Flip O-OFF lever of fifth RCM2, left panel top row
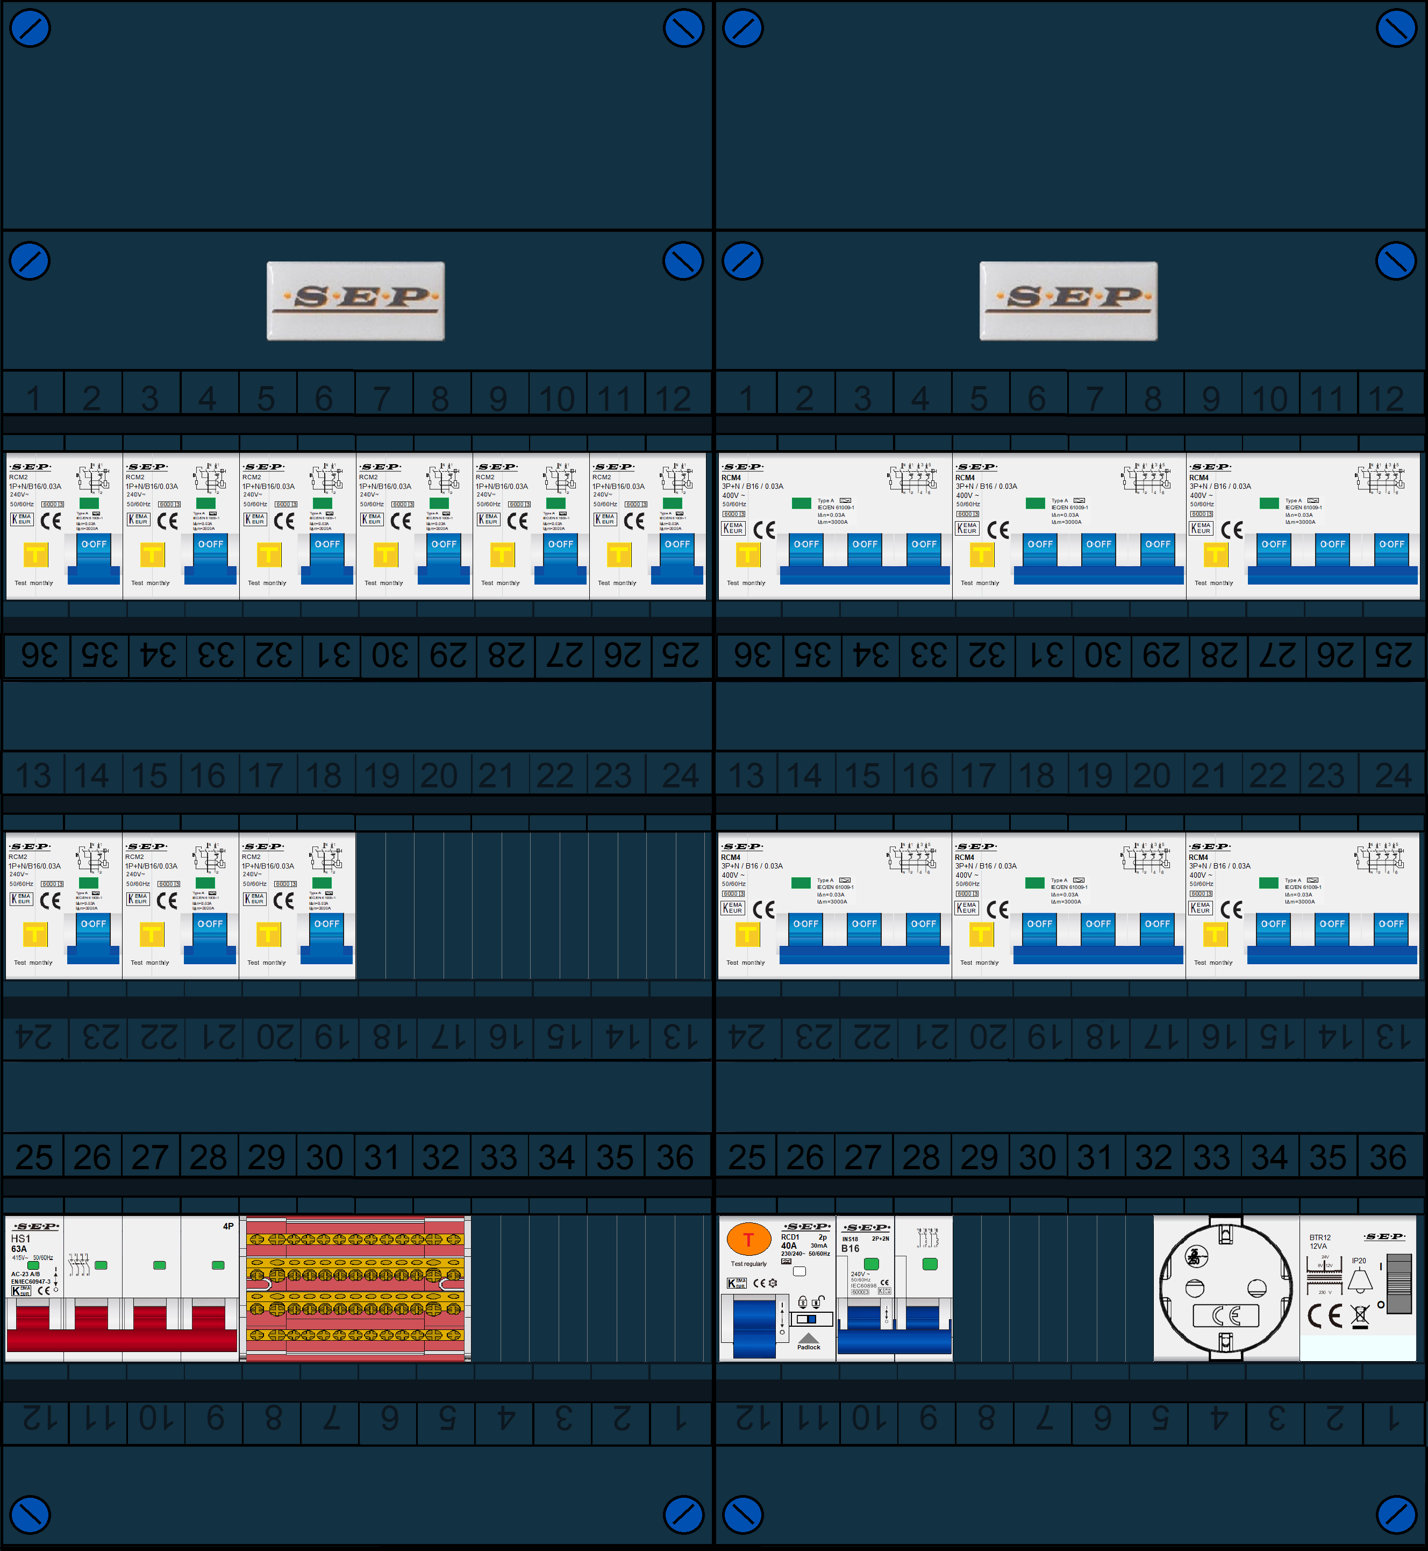The width and height of the screenshot is (1428, 1551). tap(560, 559)
